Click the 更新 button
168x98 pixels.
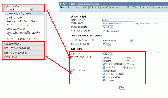click(122, 88)
